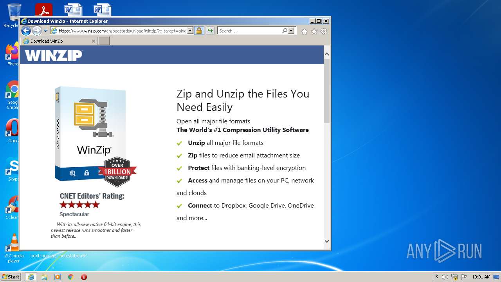Minimize the Internet Explorer window
The height and width of the screenshot is (282, 501).
[312, 21]
